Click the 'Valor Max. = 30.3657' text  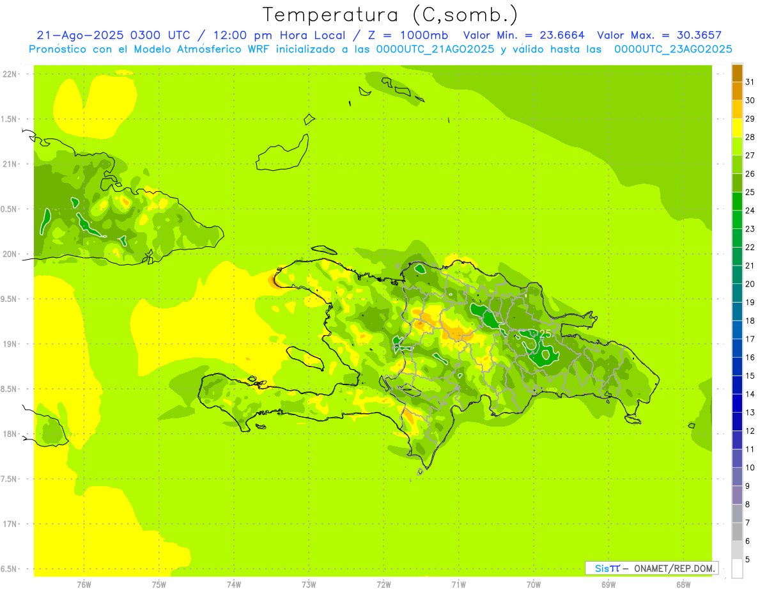pos(659,35)
